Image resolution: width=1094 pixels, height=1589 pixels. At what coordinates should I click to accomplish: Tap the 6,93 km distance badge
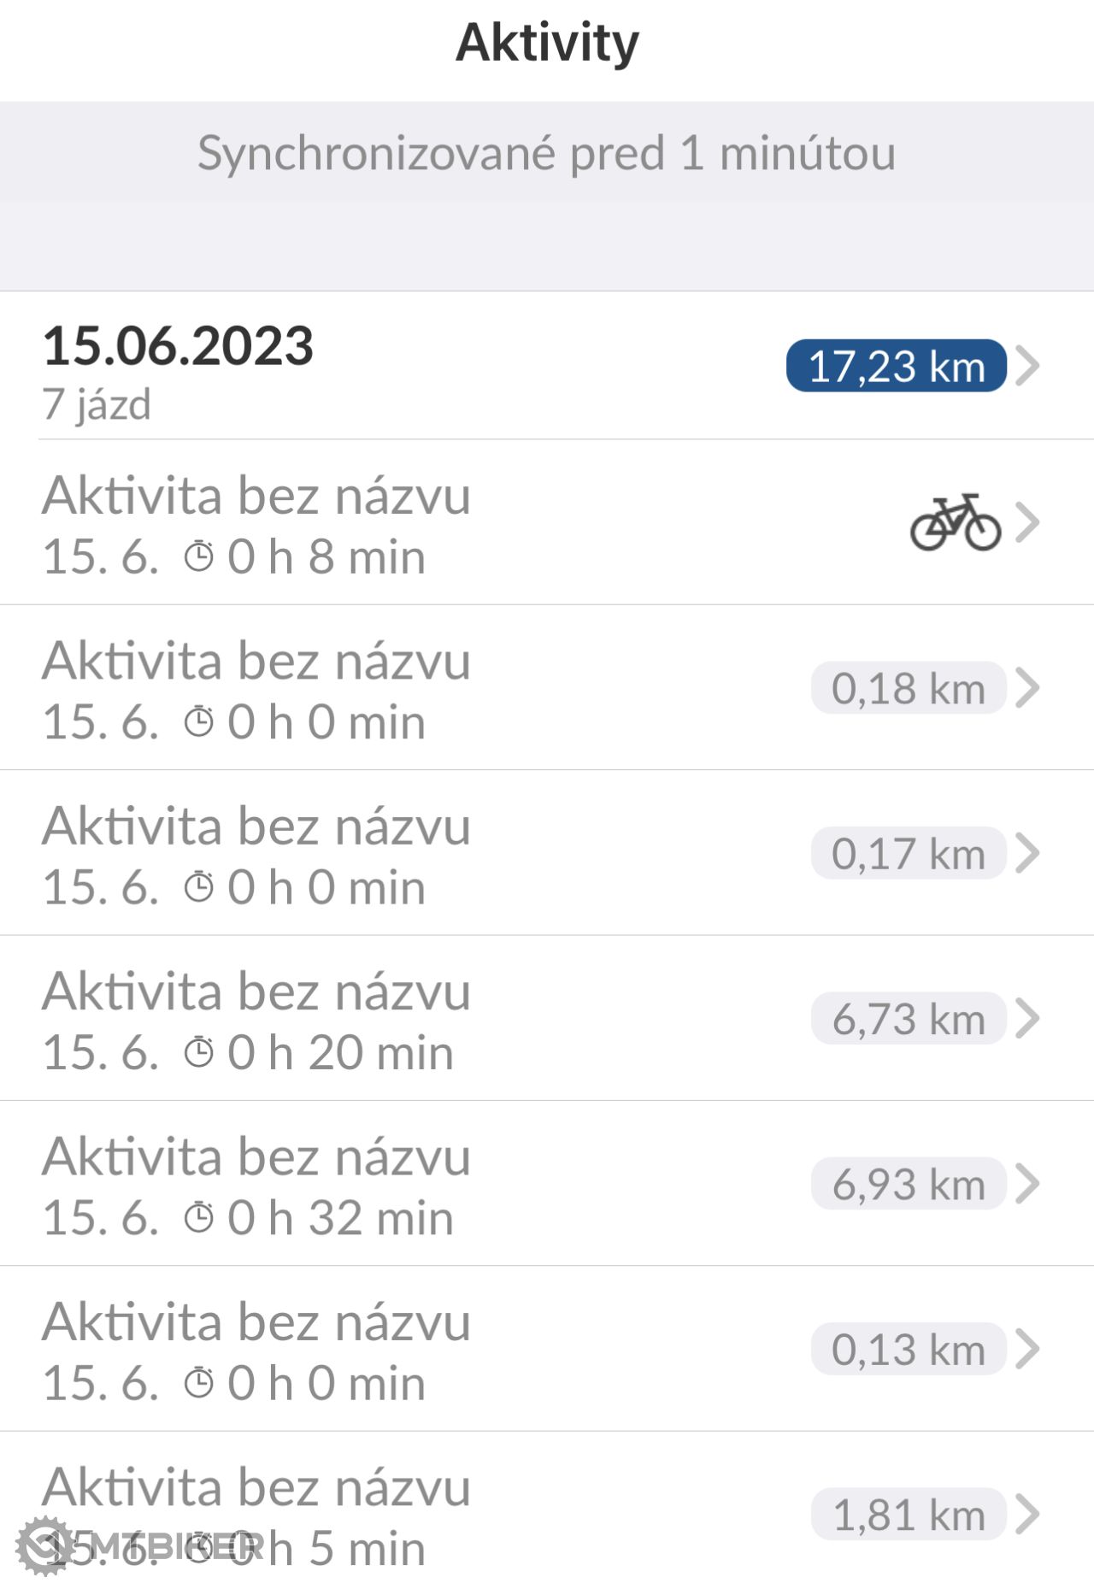pos(909,1184)
